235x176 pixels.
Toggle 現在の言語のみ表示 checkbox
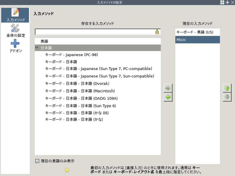coord(37,161)
